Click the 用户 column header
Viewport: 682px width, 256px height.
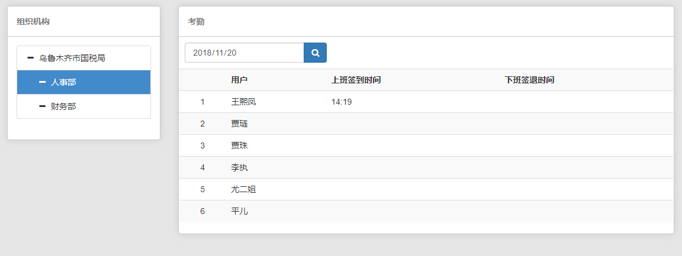[239, 80]
